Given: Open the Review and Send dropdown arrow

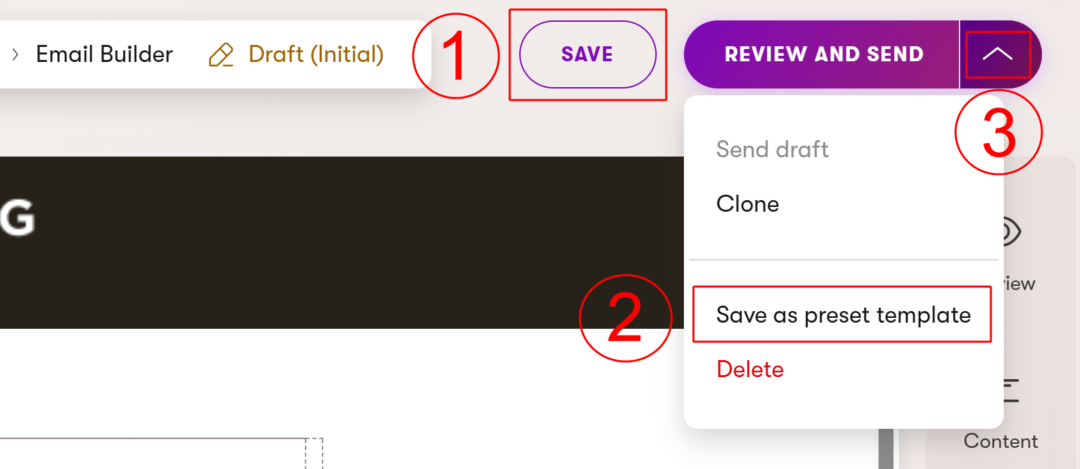Looking at the screenshot, I should pyautogui.click(x=998, y=54).
